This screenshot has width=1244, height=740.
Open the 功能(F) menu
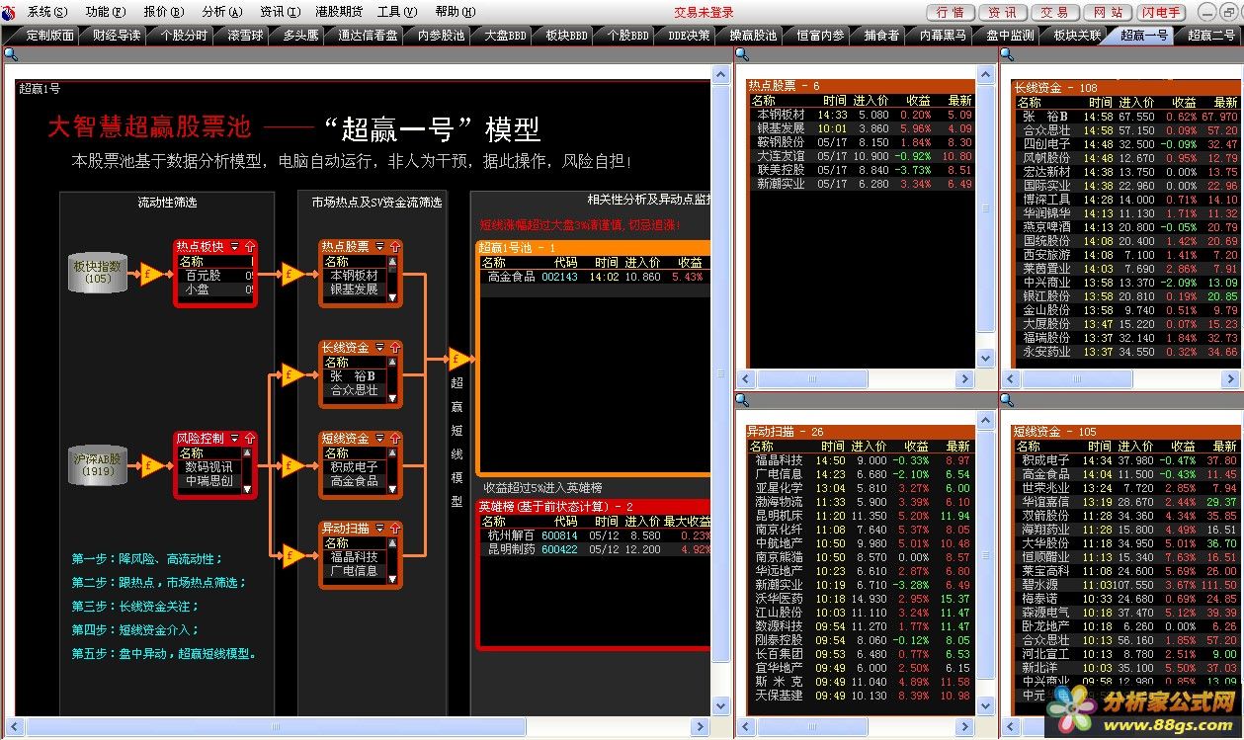[x=106, y=12]
